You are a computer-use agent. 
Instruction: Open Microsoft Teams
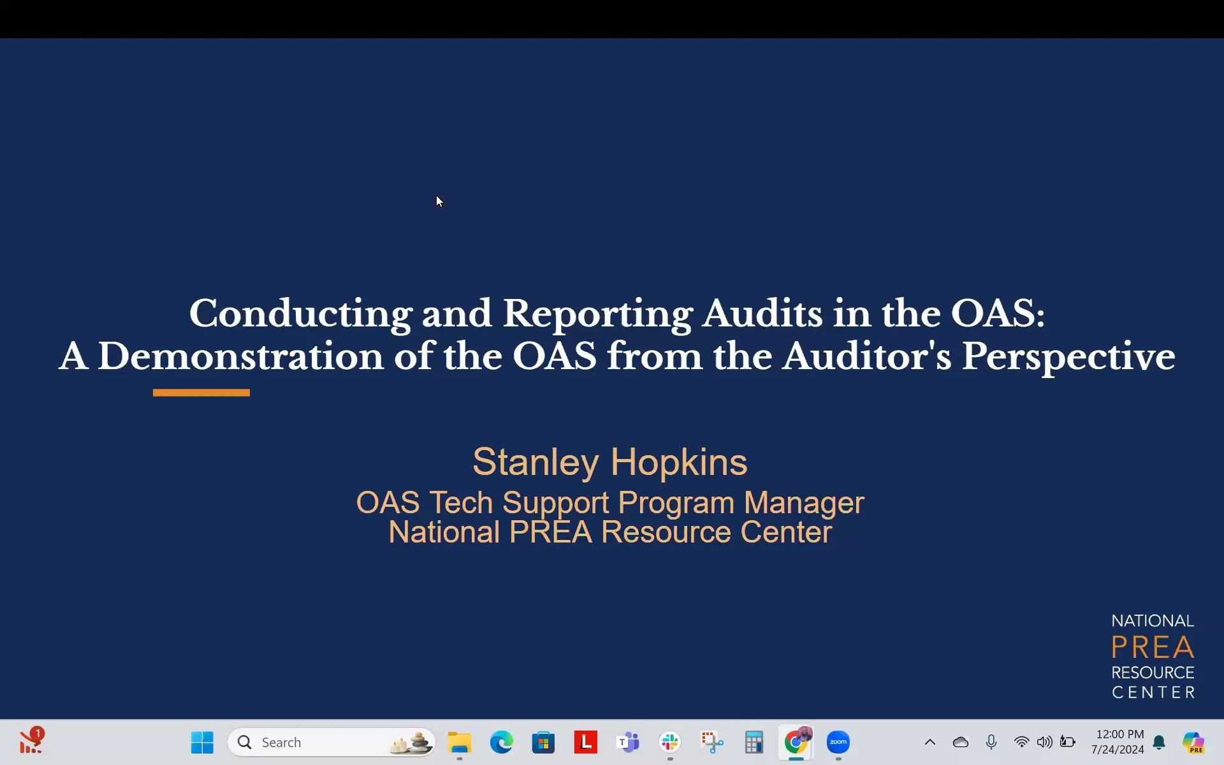628,742
